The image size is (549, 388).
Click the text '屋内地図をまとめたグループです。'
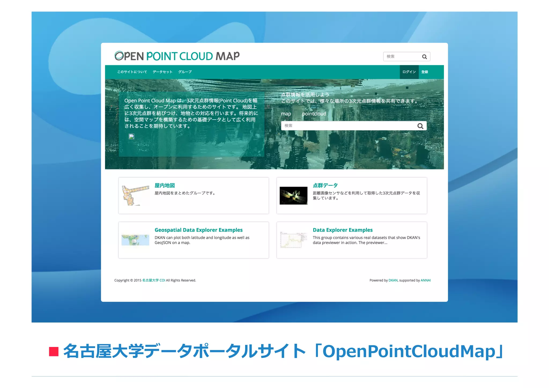tap(186, 193)
